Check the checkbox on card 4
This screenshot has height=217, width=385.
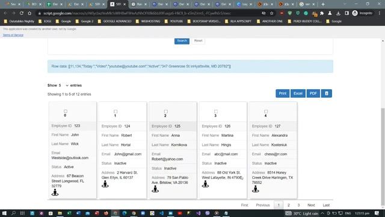tap(266, 112)
